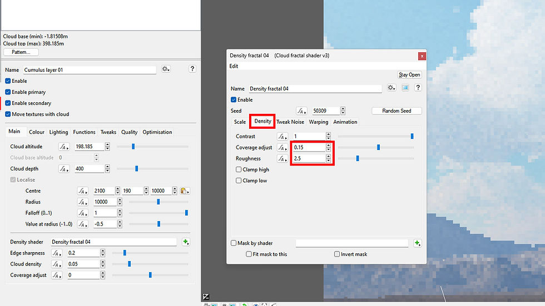Open animation button for Value at radius
Screen dimensions: 545x306
coord(82,224)
